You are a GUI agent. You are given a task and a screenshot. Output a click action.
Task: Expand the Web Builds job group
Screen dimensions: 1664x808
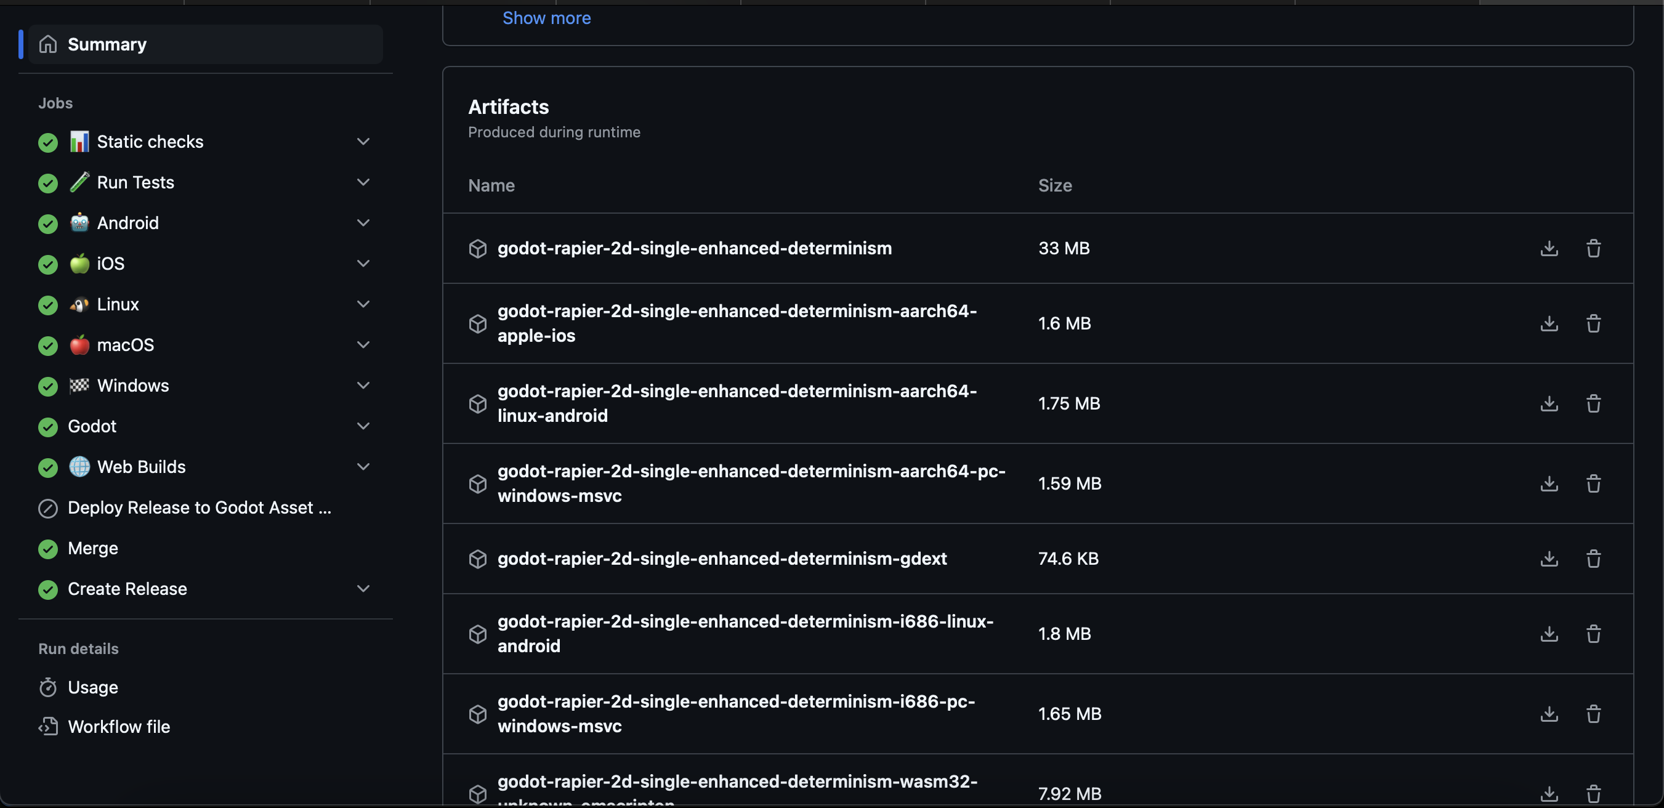(x=363, y=467)
